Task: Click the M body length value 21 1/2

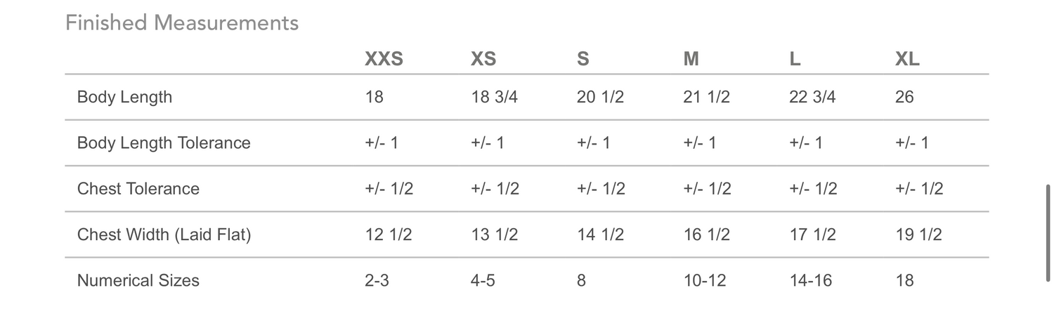Action: (706, 97)
